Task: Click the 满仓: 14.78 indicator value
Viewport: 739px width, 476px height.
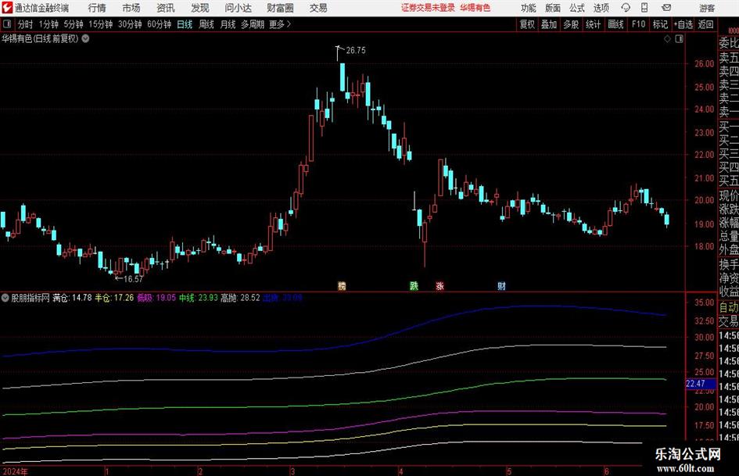Action: pos(72,298)
